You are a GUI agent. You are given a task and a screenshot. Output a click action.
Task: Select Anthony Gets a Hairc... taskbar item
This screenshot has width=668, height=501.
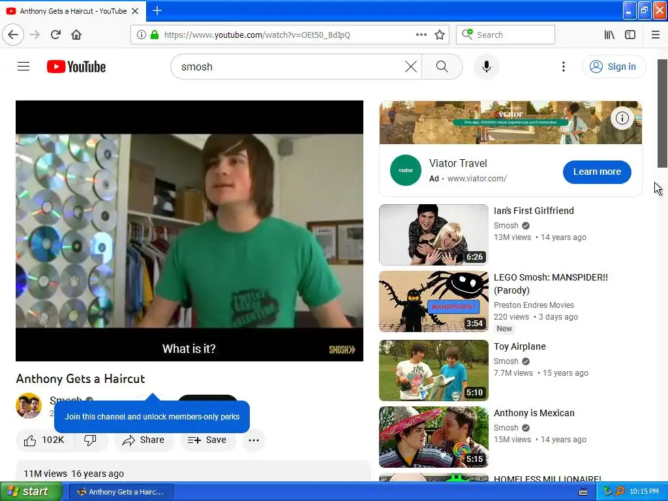[121, 492]
